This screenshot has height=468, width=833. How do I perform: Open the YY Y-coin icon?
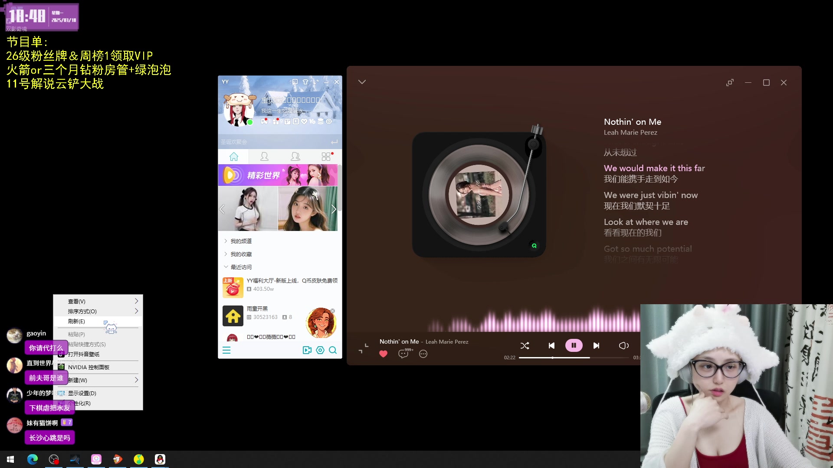coord(312,121)
